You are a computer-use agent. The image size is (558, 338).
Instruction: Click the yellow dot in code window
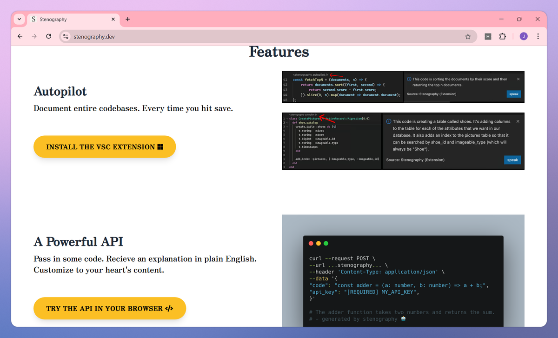[319, 243]
